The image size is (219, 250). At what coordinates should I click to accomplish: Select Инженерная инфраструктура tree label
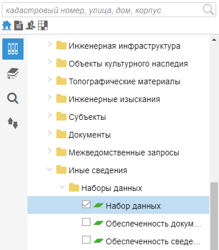point(124,46)
